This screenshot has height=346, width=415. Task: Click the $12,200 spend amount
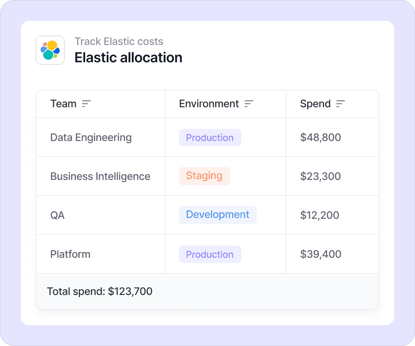pos(319,215)
